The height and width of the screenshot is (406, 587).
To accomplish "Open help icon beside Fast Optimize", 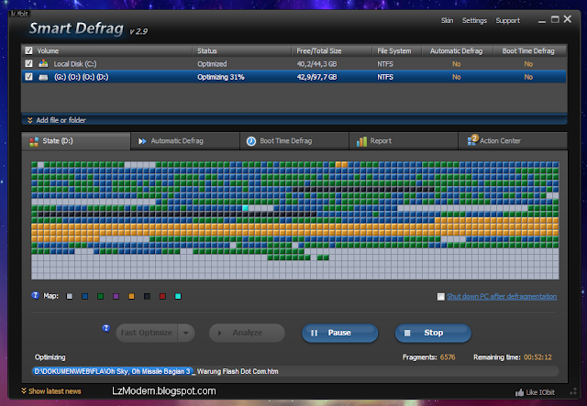I will click(106, 328).
